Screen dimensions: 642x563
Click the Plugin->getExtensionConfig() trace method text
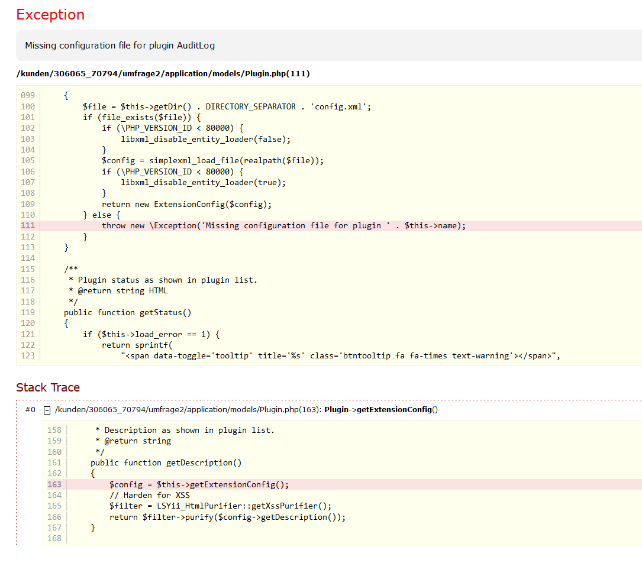pos(380,410)
